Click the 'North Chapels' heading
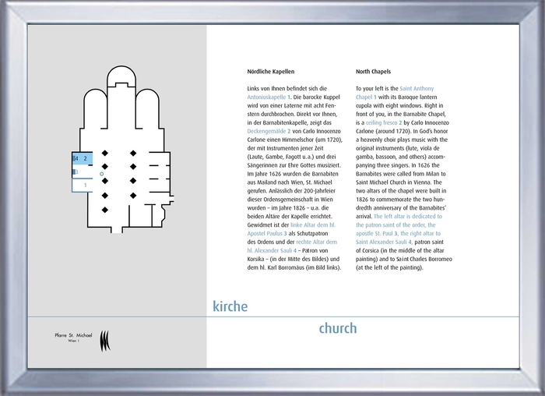 pos(373,72)
